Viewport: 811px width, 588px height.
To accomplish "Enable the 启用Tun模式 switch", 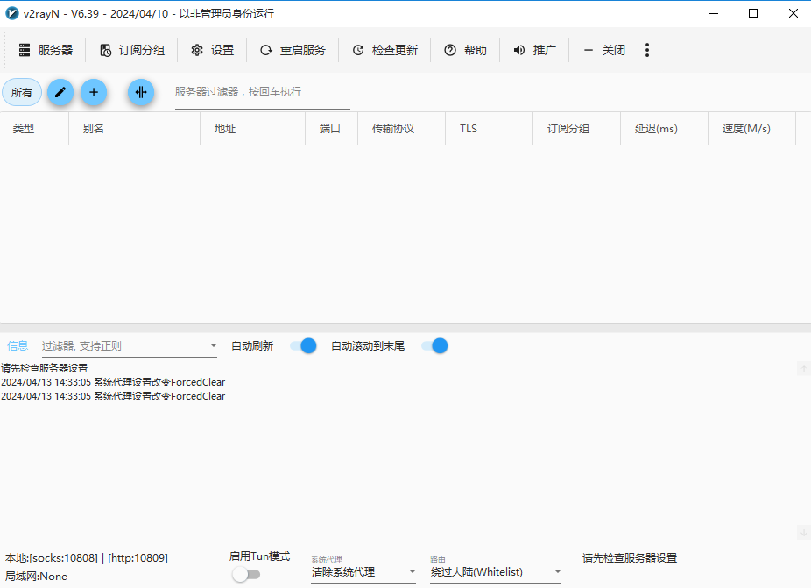I will click(x=246, y=574).
